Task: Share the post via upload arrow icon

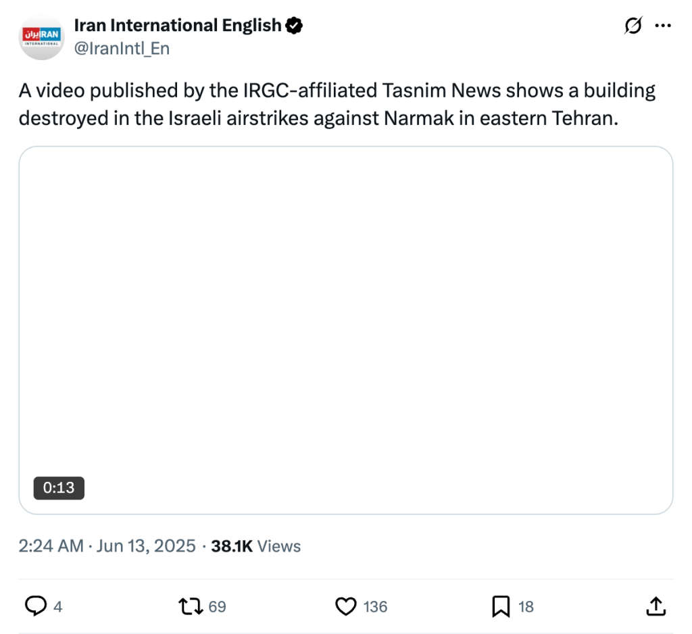Action: tap(656, 606)
